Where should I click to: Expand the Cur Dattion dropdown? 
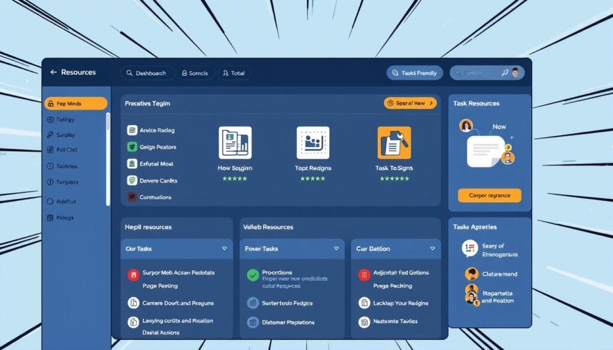point(432,248)
